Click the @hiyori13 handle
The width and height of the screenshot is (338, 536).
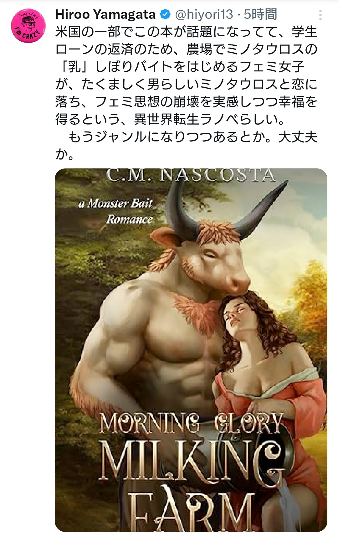pyautogui.click(x=204, y=14)
